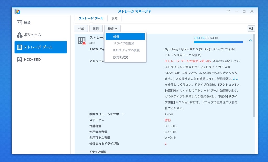Open ボリューム in the sidebar

[41, 35]
